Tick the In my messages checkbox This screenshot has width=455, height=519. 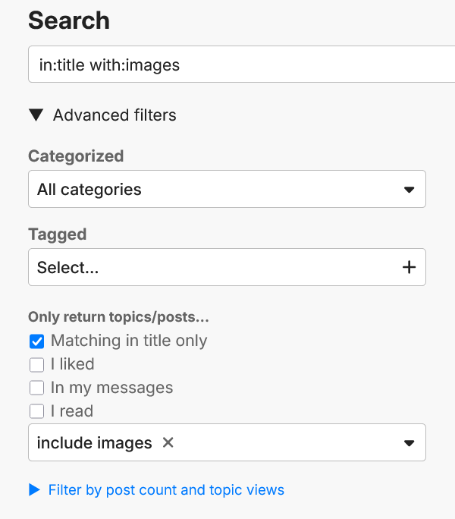pos(37,388)
